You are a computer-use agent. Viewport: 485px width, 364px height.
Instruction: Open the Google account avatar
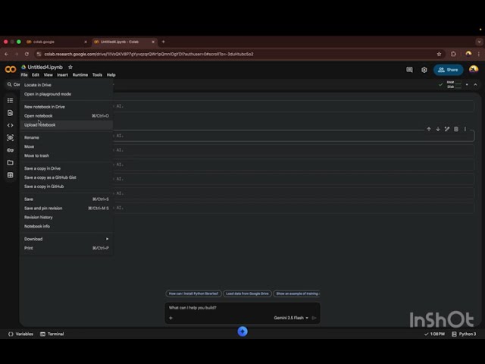click(x=473, y=69)
